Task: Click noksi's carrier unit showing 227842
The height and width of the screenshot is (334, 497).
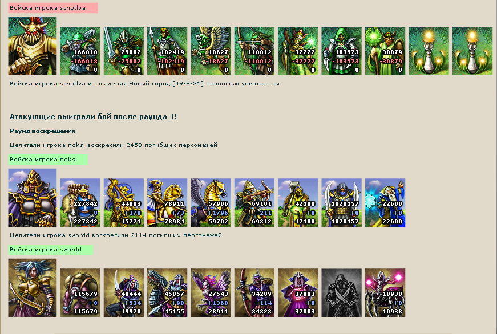Action: [80, 202]
